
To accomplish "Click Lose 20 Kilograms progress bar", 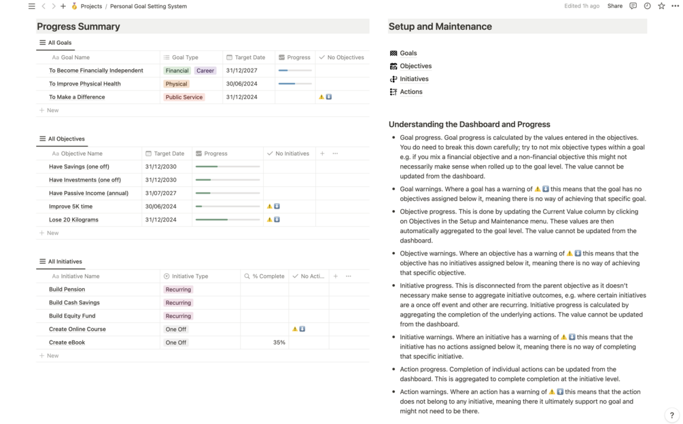I will click(228, 220).
